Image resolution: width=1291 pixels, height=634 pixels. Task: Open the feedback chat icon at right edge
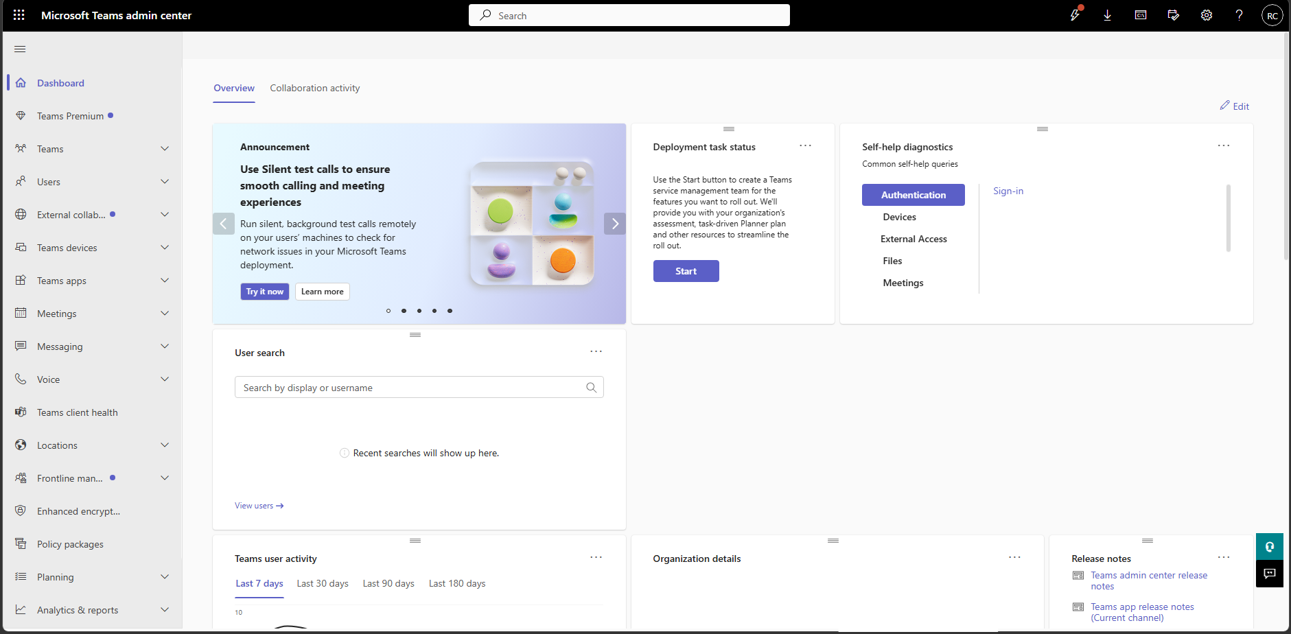[x=1270, y=574]
